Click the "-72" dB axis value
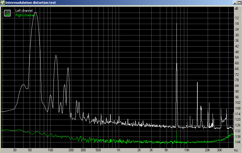242x153 pixels. 237,74
